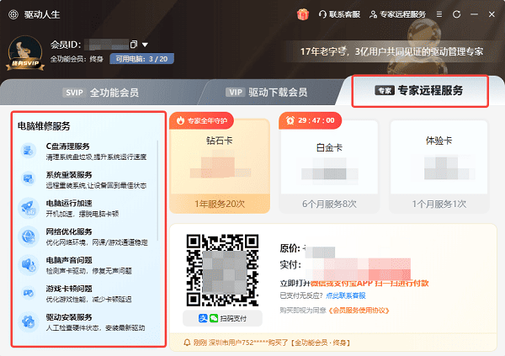Screen dimensions: 505x356
Task: Select the 网络优化服务 title text
Action: pyautogui.click(x=69, y=231)
